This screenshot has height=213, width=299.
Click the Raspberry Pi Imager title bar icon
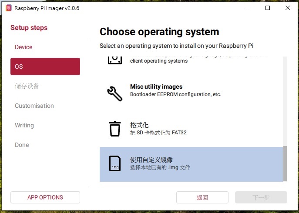pyautogui.click(x=8, y=8)
